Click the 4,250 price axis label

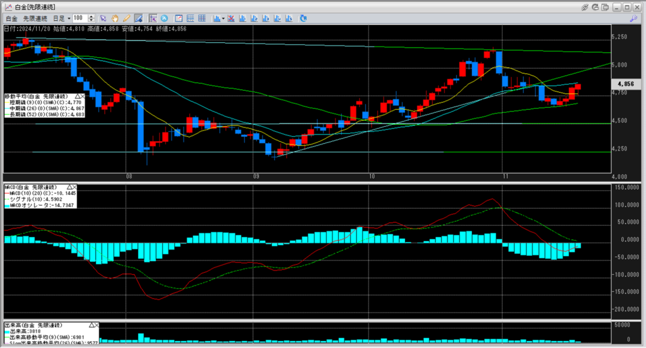620,149
